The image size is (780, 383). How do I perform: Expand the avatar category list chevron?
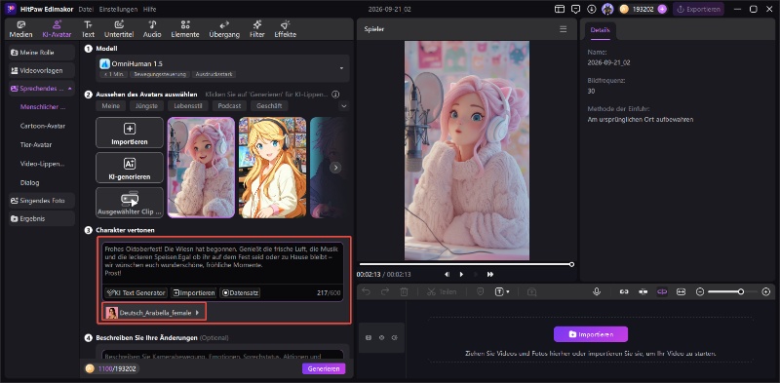tap(344, 106)
